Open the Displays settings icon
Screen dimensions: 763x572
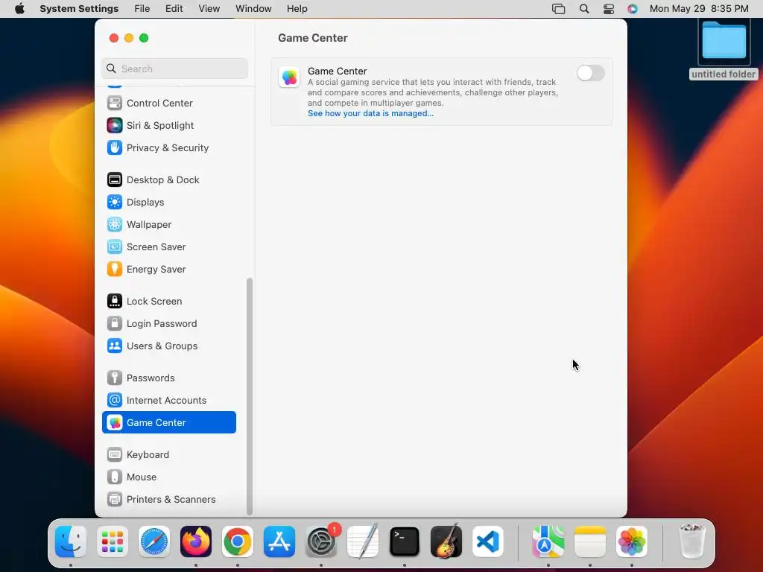click(114, 203)
